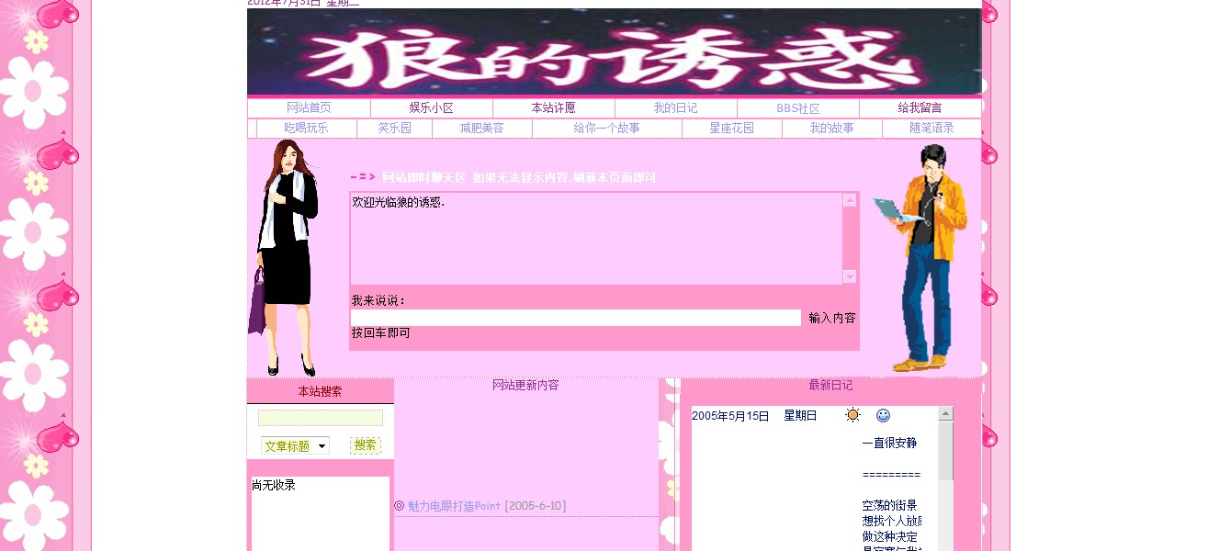Click the bullet icon before 魅力电眼打造Point
This screenshot has height=551, width=1219.
click(x=400, y=506)
